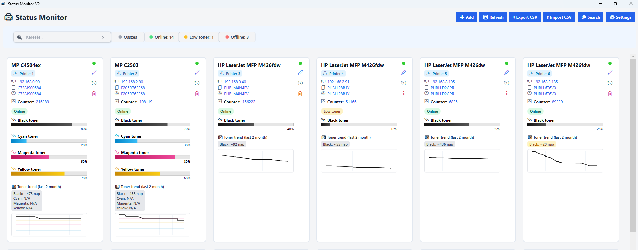
Task: Click the arrow at the search box end
Action: 103,37
